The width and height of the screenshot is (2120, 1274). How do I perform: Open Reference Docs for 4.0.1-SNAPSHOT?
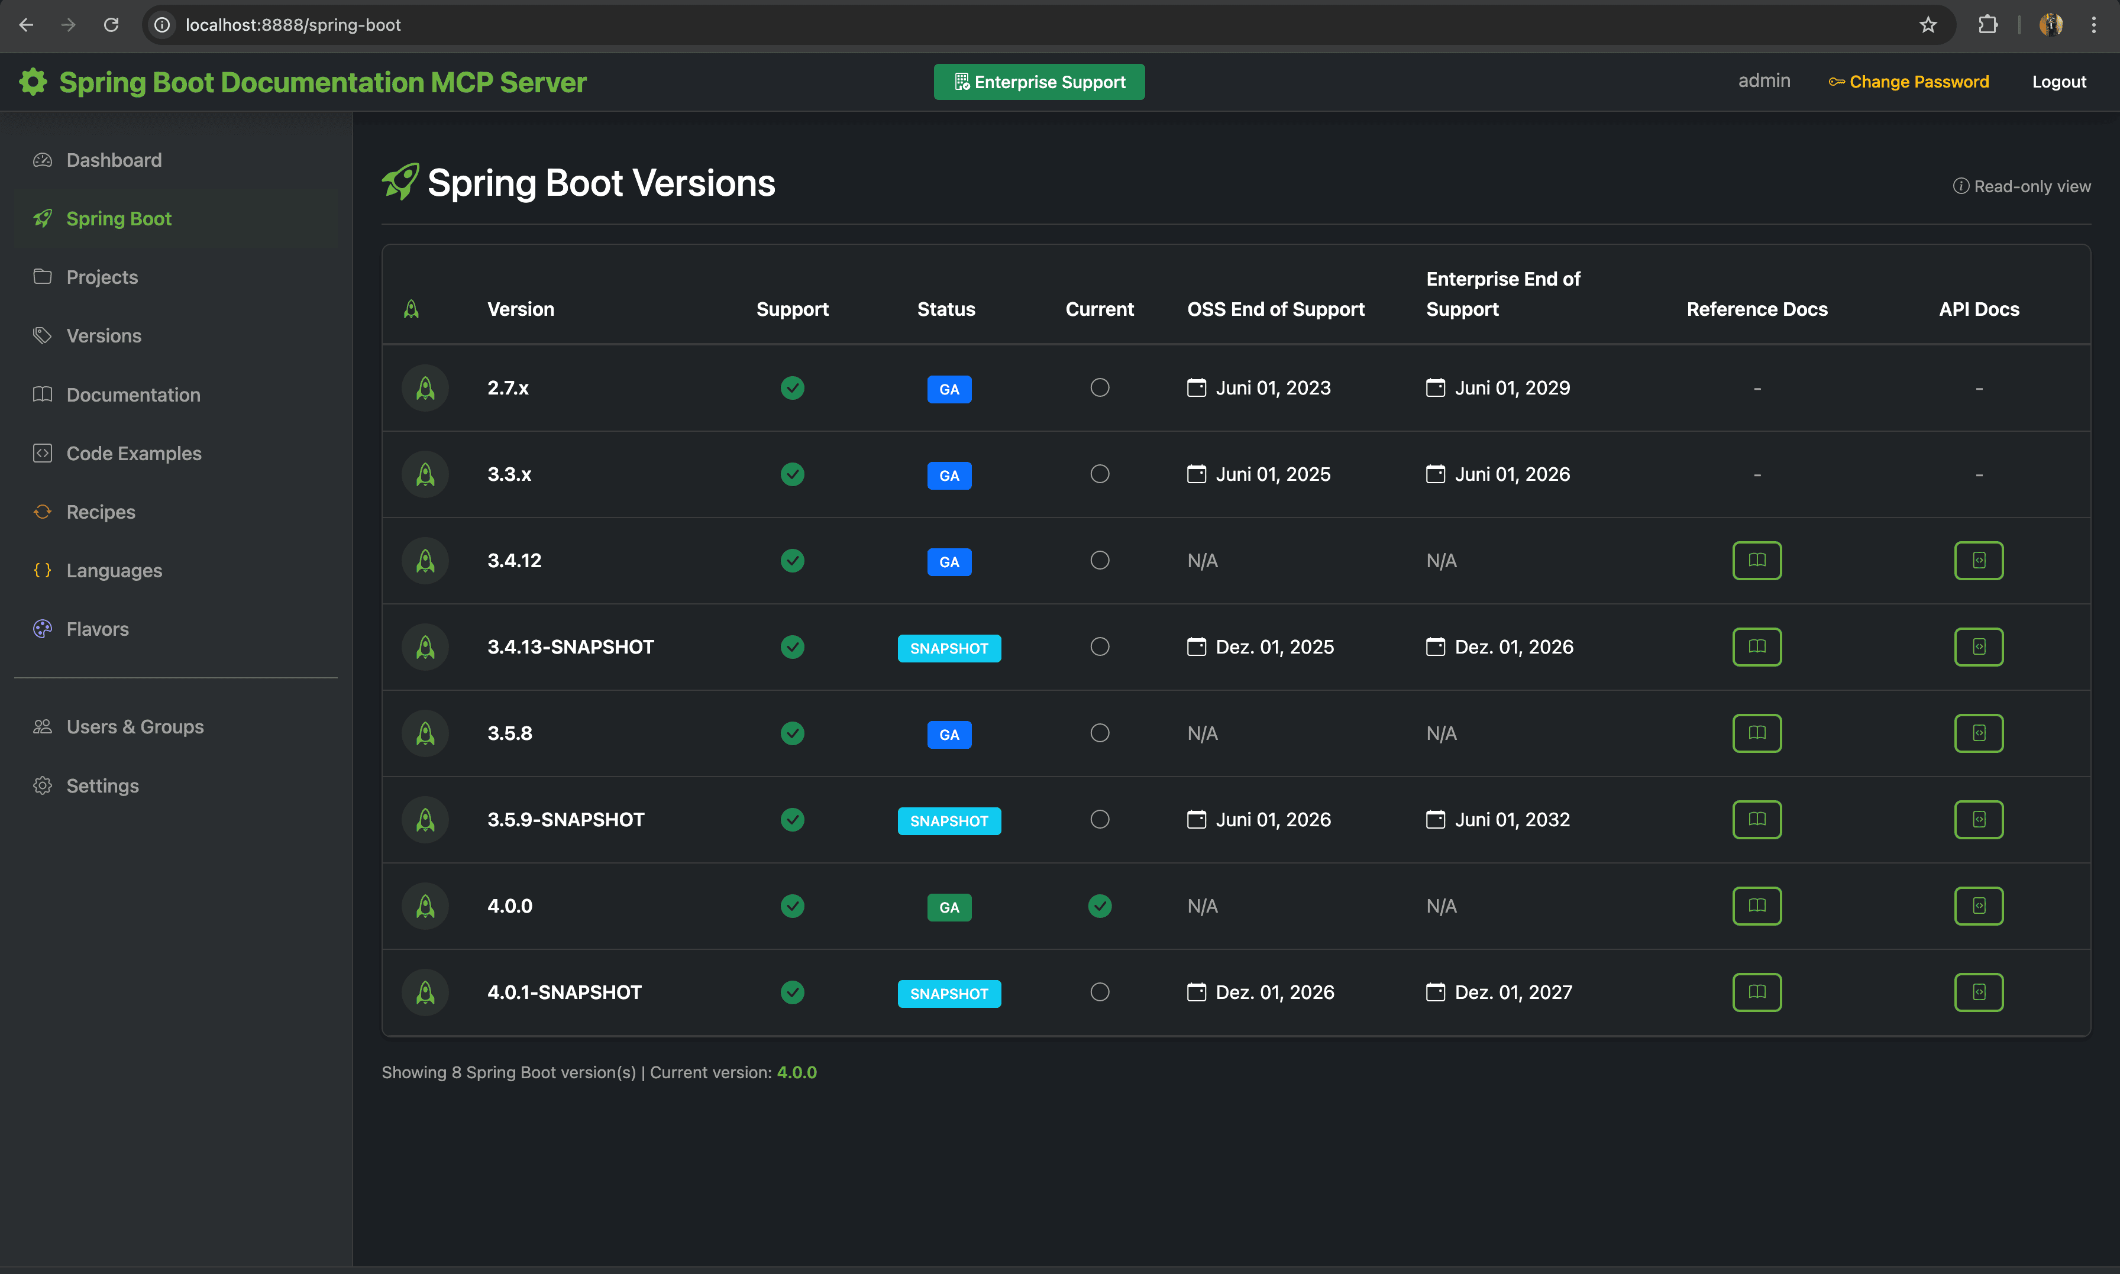coord(1756,991)
